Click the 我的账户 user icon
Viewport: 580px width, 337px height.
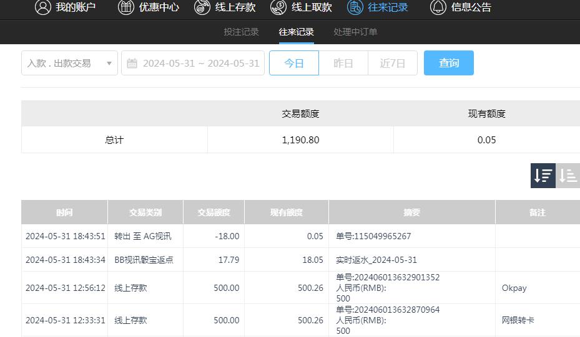click(x=43, y=7)
